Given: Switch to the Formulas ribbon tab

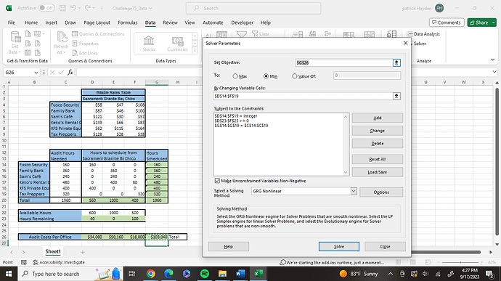Looking at the screenshot, I should coord(128,23).
